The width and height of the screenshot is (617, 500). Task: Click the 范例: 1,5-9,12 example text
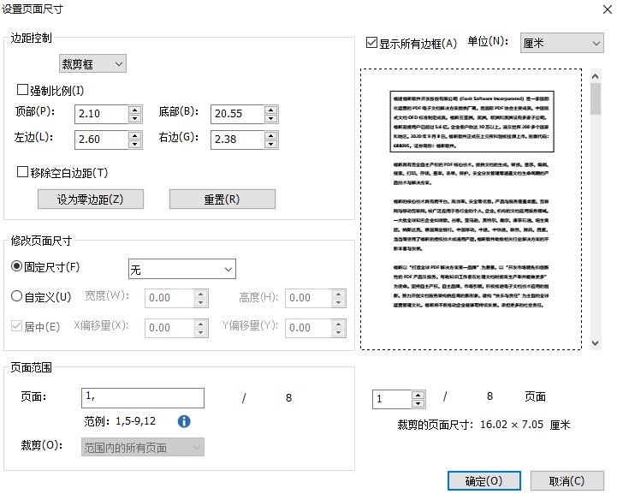pos(120,421)
